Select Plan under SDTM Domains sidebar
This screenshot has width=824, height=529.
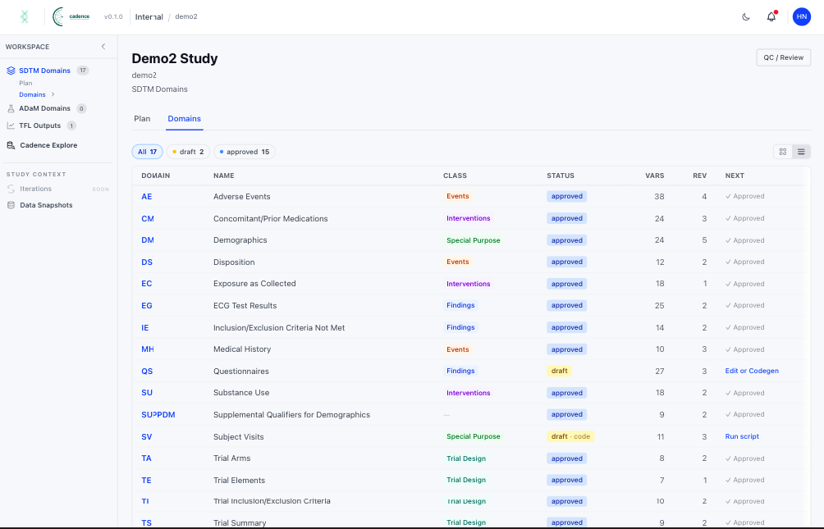tap(25, 83)
